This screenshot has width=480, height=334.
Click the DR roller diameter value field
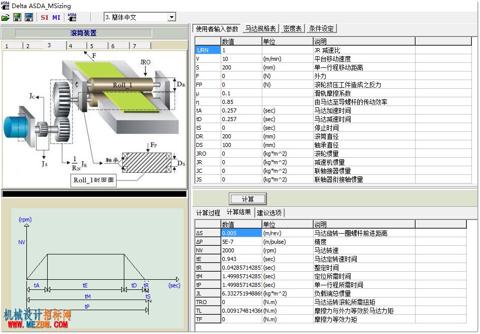click(241, 136)
